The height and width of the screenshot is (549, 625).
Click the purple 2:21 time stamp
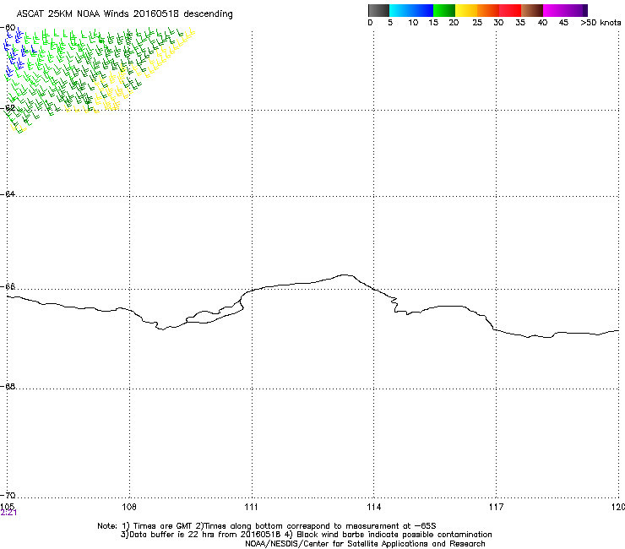pyautogui.click(x=8, y=513)
